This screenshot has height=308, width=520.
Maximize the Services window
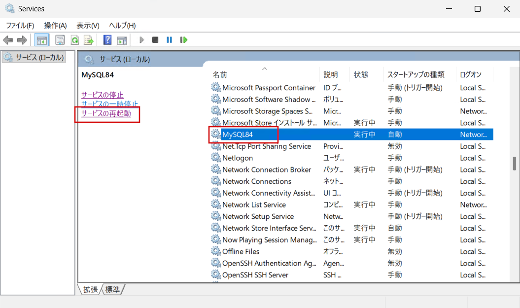click(x=478, y=8)
